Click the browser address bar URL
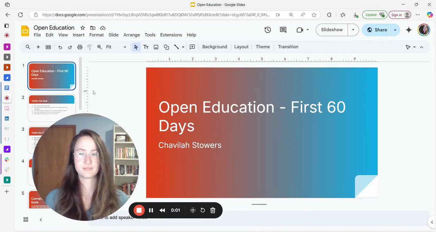This screenshot has width=436, height=232. [156, 15]
